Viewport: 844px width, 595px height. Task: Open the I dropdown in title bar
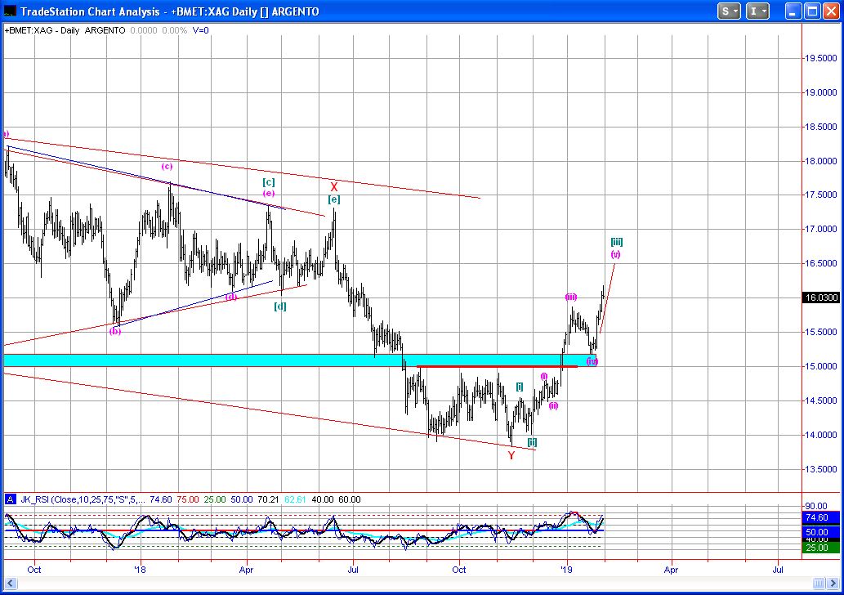758,11
